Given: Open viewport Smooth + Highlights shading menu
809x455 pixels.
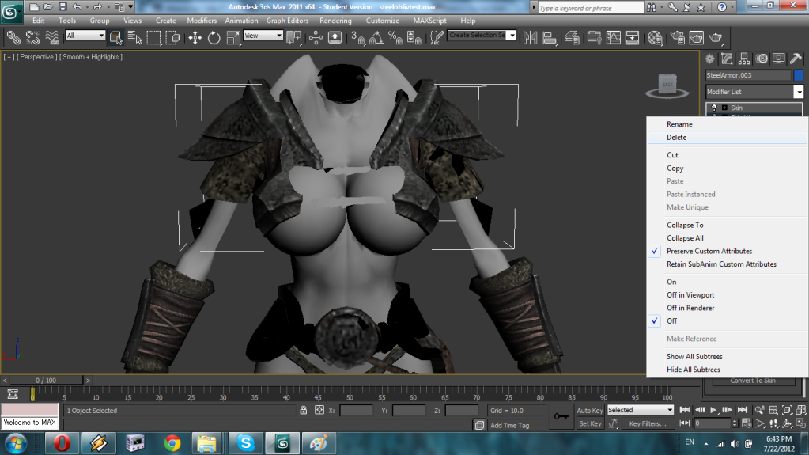Looking at the screenshot, I should coord(91,57).
